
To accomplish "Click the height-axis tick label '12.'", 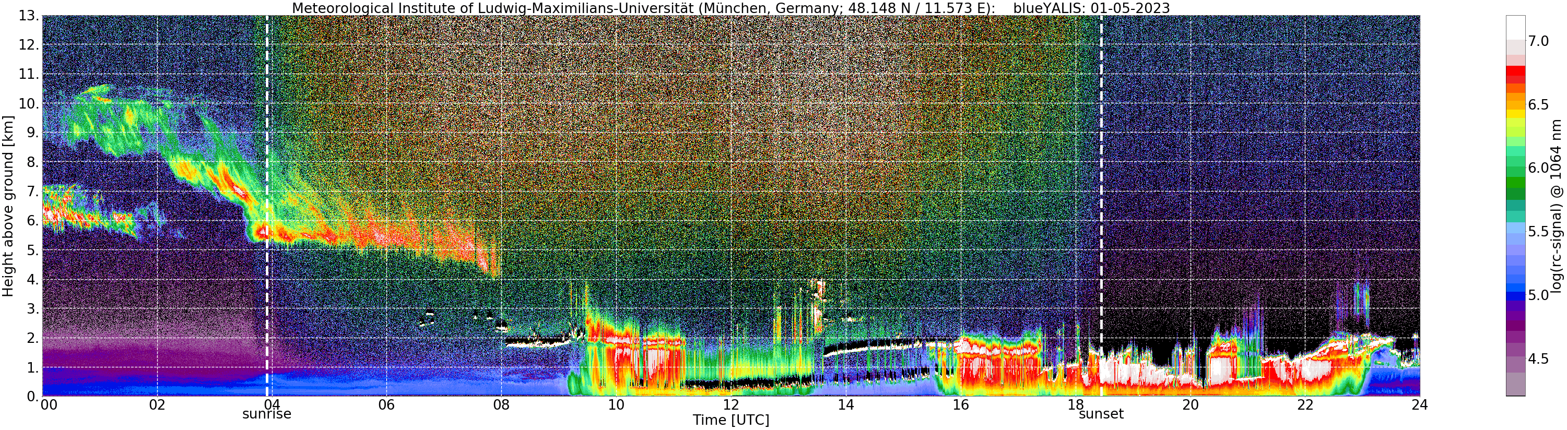I will point(29,45).
